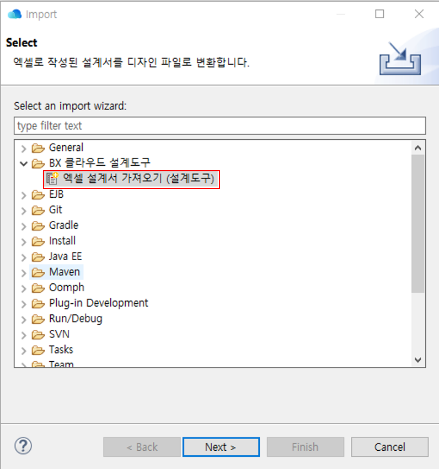Click the Maven folder icon
The height and width of the screenshot is (469, 439).
[38, 272]
